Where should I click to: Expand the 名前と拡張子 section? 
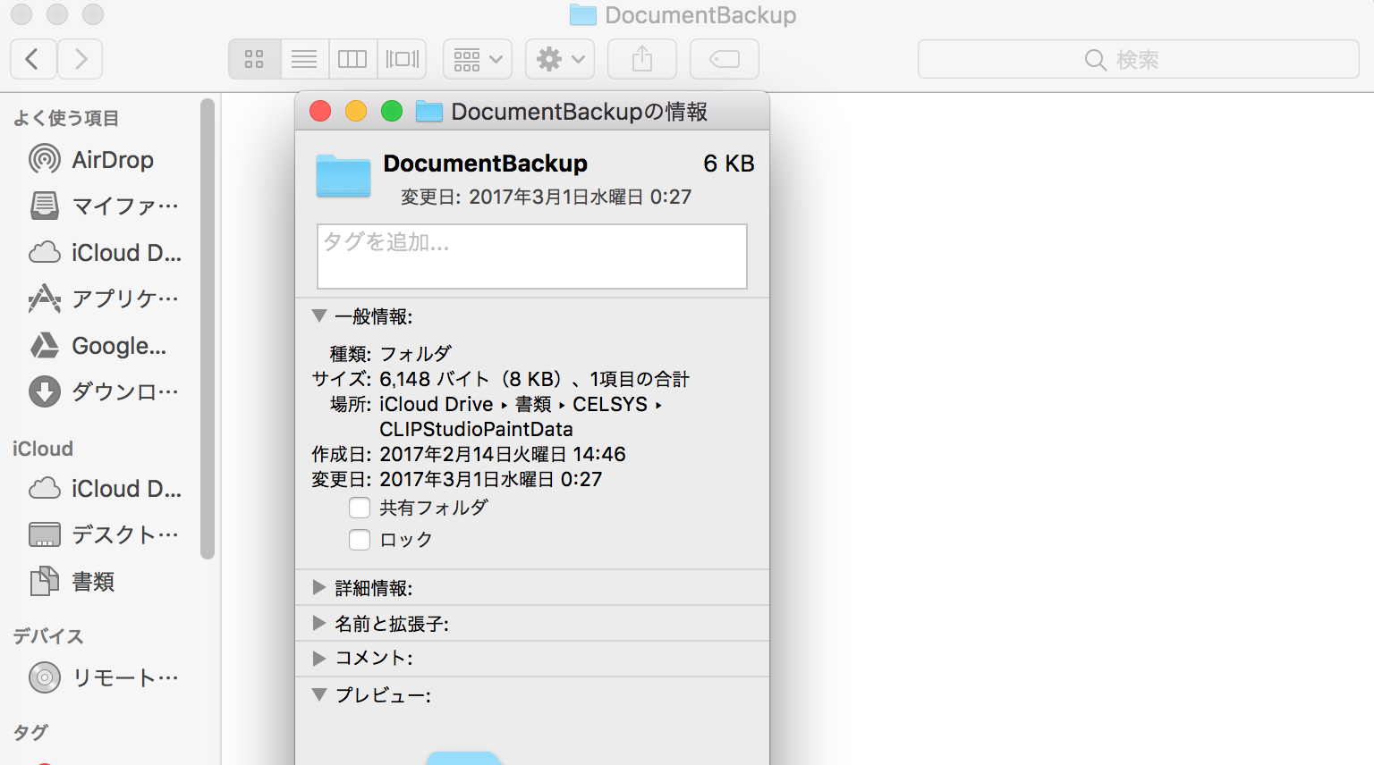pyautogui.click(x=319, y=624)
